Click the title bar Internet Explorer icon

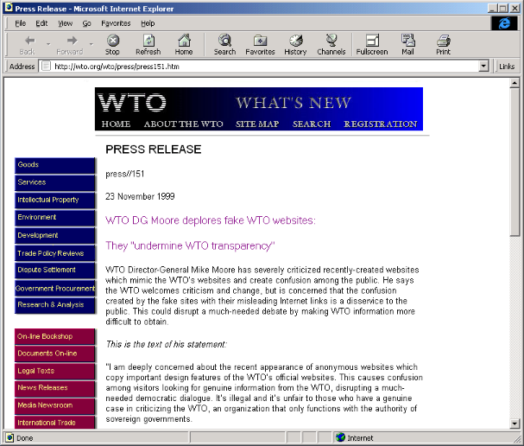(9, 8)
